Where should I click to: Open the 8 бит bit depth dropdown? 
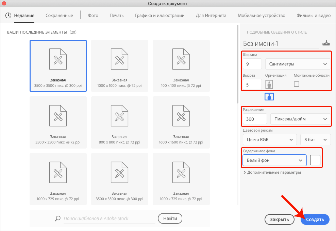pyautogui.click(x=315, y=139)
